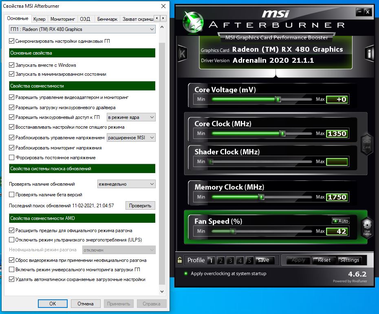The height and width of the screenshot is (314, 379).
Task: Click the Core Clock value field 1350
Action: point(337,134)
